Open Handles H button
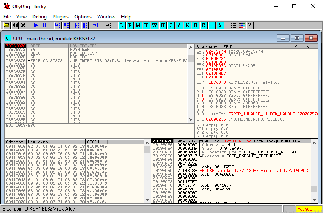The width and height of the screenshot is (323, 213). tap(163, 25)
